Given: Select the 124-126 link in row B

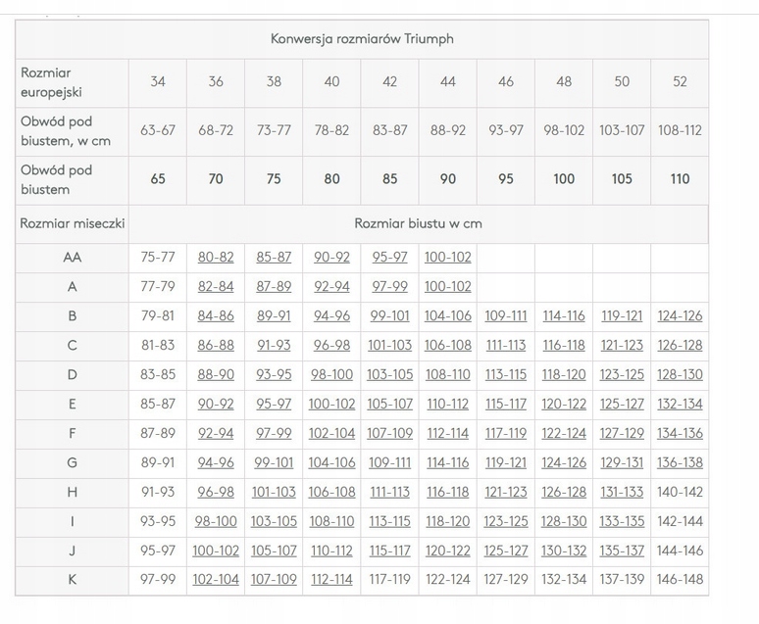Looking at the screenshot, I should coord(680,316).
